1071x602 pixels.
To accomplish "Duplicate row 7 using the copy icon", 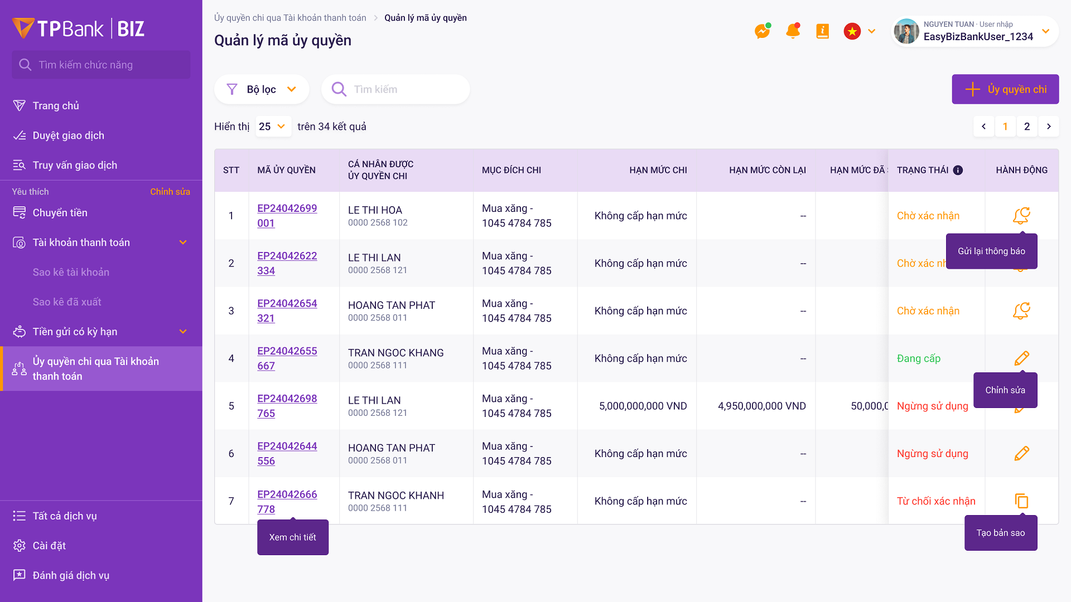I will click(x=1021, y=501).
